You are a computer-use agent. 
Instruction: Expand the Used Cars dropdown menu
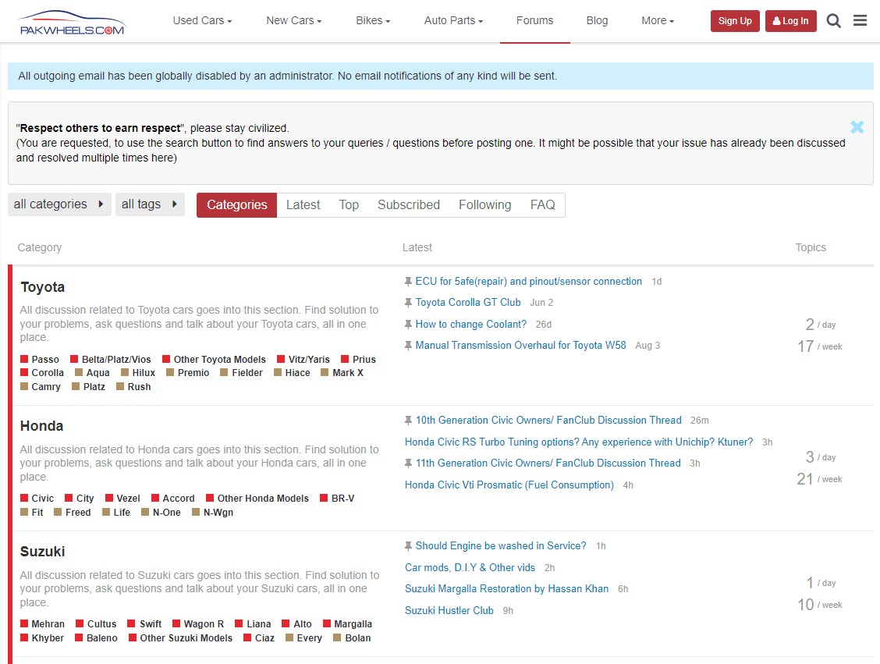pyautogui.click(x=202, y=21)
